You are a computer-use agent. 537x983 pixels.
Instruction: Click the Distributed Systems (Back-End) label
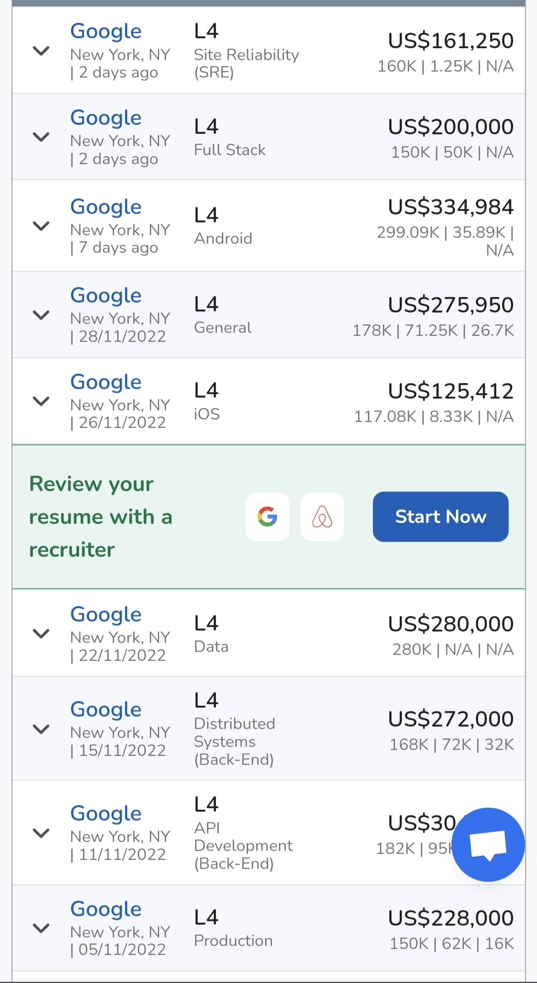pos(234,742)
